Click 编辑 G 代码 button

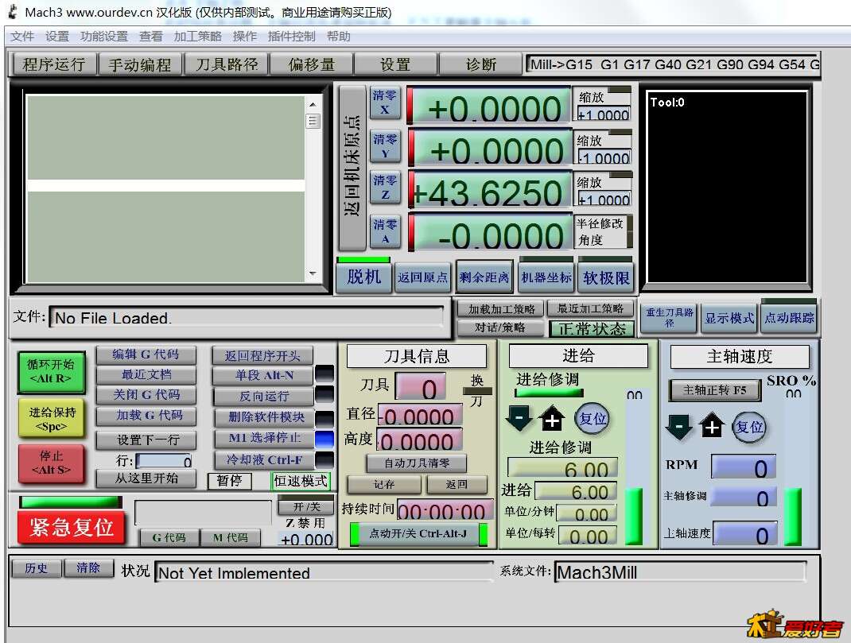pos(146,354)
